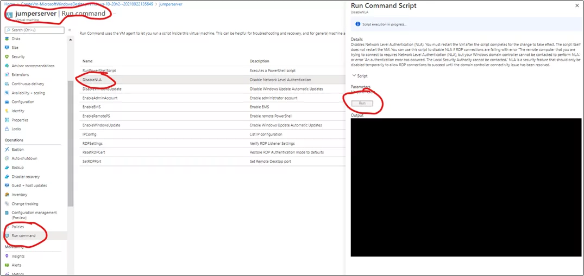
Task: Click the Configuration icon
Action: point(7,102)
